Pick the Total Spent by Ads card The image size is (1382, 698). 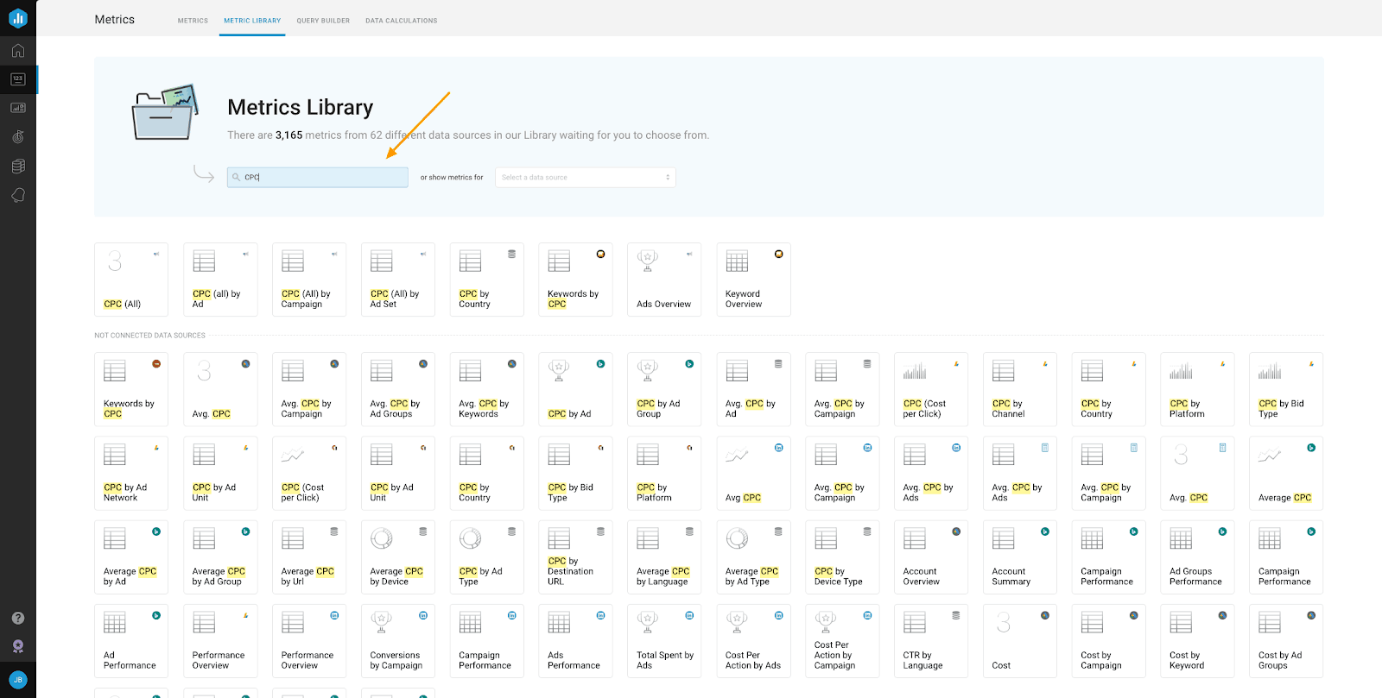pyautogui.click(x=664, y=641)
